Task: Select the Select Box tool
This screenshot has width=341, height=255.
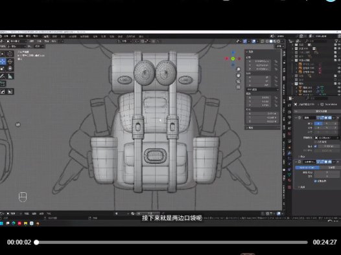Action: tap(3, 53)
